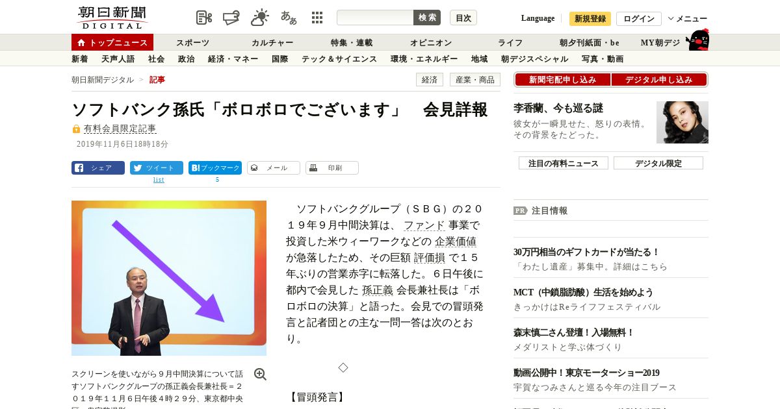780x409 pixels.
Task: Click the printer icon on the print button
Action: [x=313, y=168]
